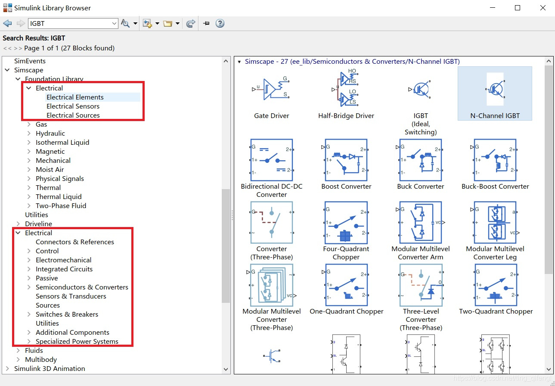The height and width of the screenshot is (386, 555).
Task: Click the Simscape results group header link
Action: point(352,62)
